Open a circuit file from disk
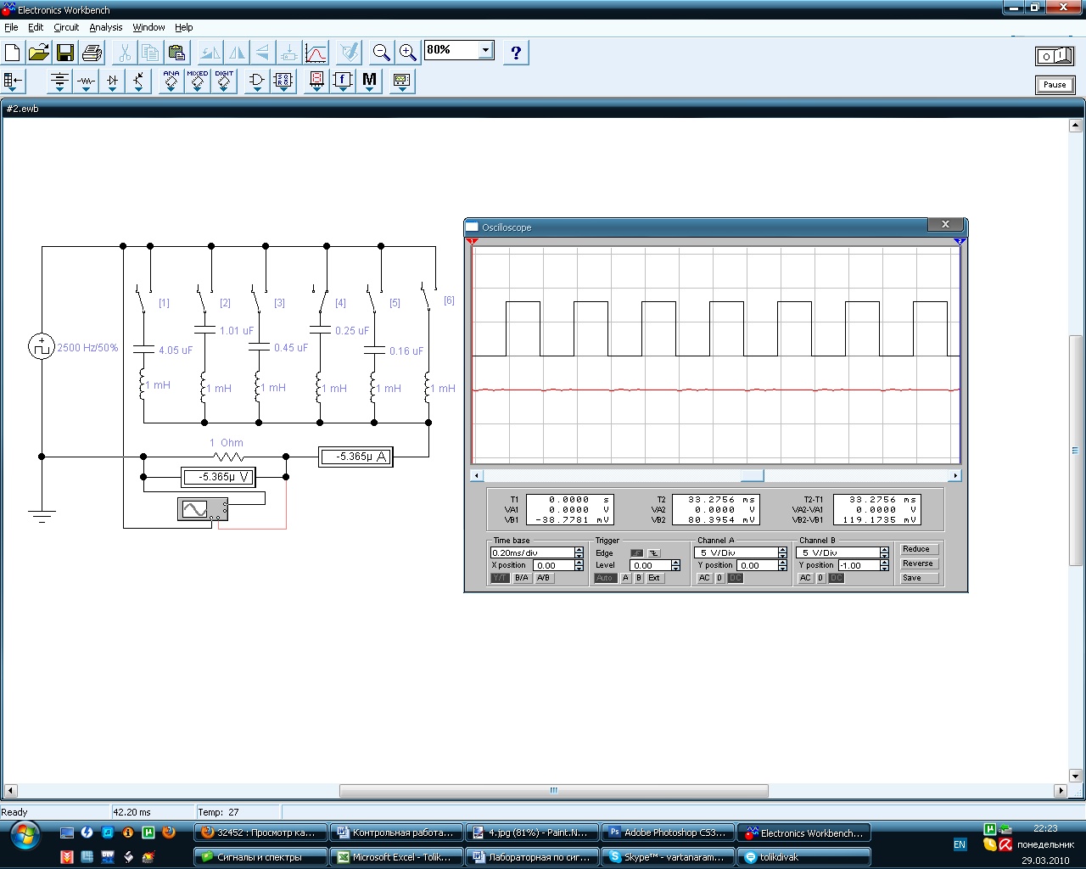1086x869 pixels. pyautogui.click(x=39, y=53)
